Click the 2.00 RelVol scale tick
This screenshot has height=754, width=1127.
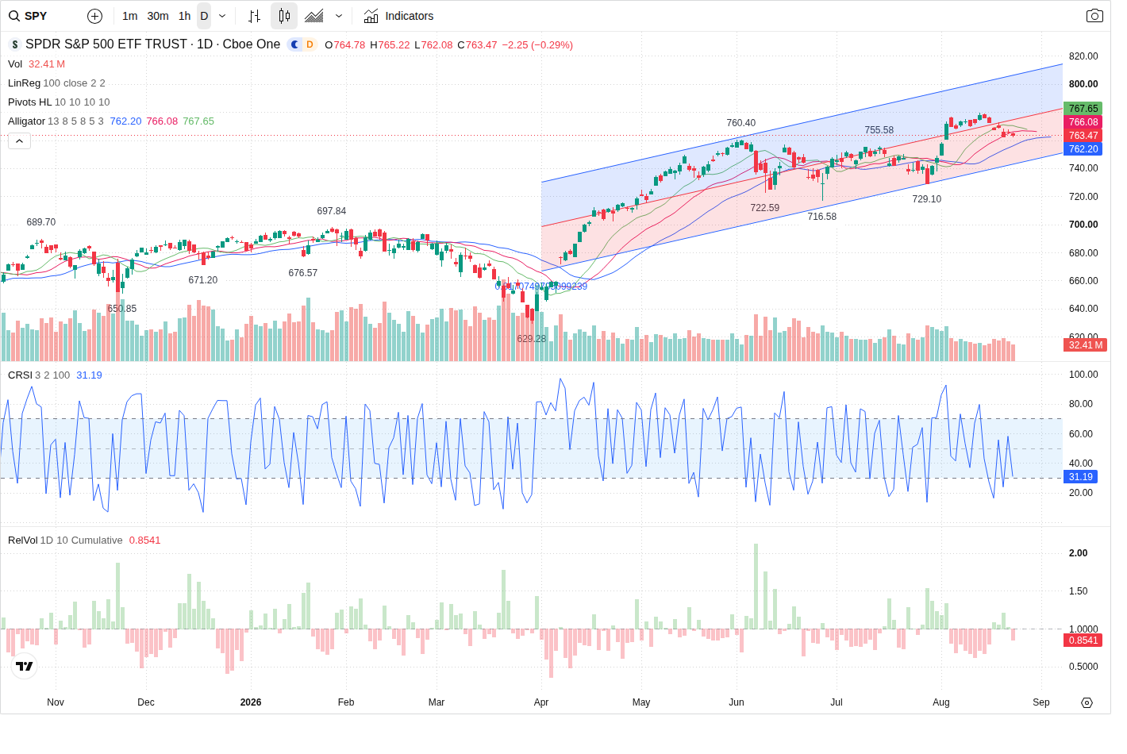coord(1078,553)
